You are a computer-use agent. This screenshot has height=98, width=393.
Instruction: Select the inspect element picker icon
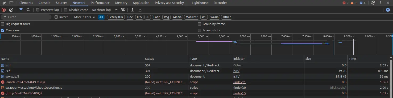4,3
